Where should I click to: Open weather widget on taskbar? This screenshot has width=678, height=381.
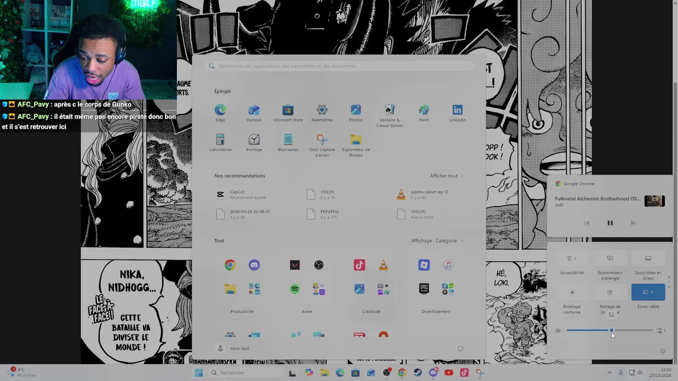(22, 373)
